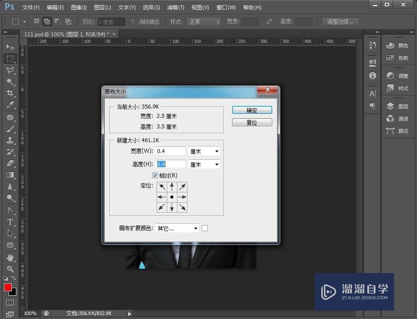
Task: Click the red foreground color swatch
Action: [x=8, y=288]
